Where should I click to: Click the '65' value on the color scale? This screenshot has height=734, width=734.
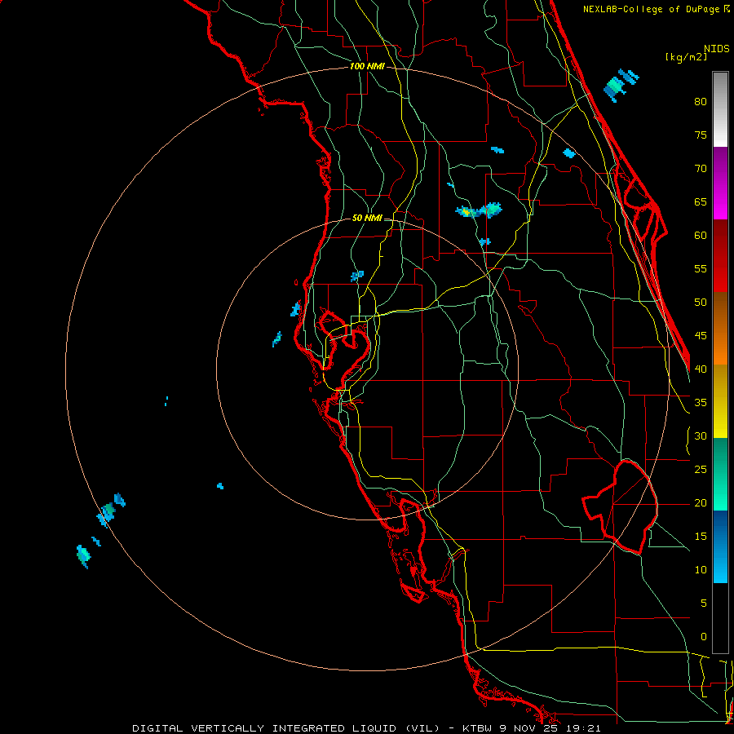point(701,202)
